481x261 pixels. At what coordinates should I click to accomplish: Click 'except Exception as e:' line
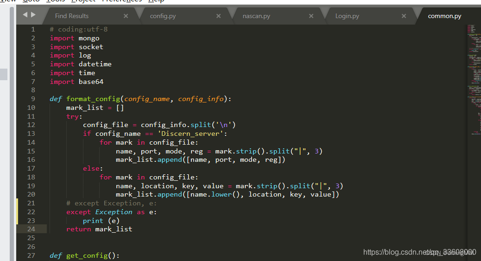click(x=112, y=212)
